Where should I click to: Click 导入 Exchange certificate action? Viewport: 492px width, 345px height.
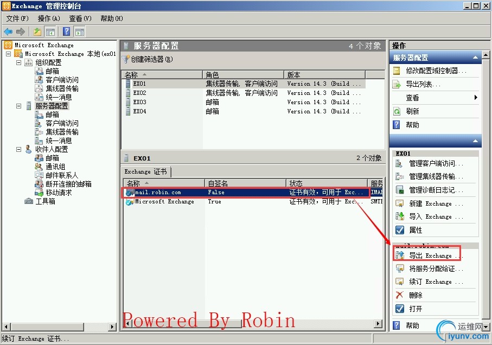[436, 216]
